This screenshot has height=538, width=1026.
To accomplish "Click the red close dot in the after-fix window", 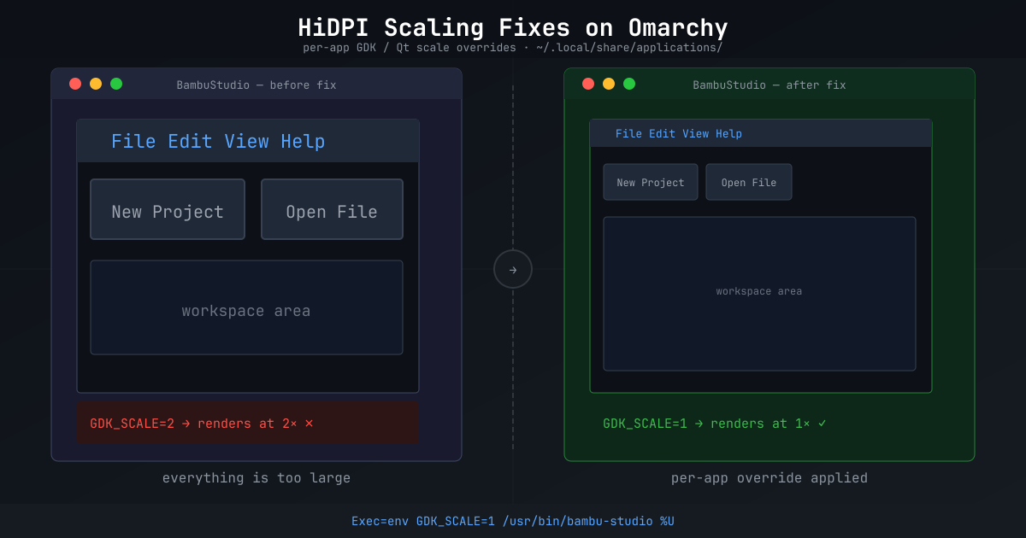I will pyautogui.click(x=588, y=84).
